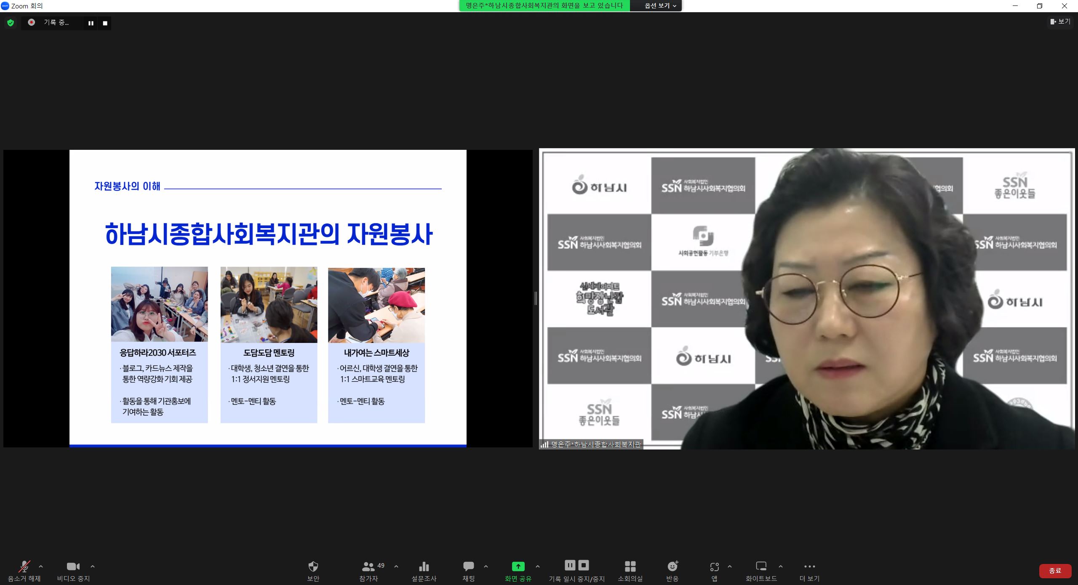This screenshot has width=1078, height=585.
Task: Click the green 화면 공유 share screen icon
Action: [518, 566]
